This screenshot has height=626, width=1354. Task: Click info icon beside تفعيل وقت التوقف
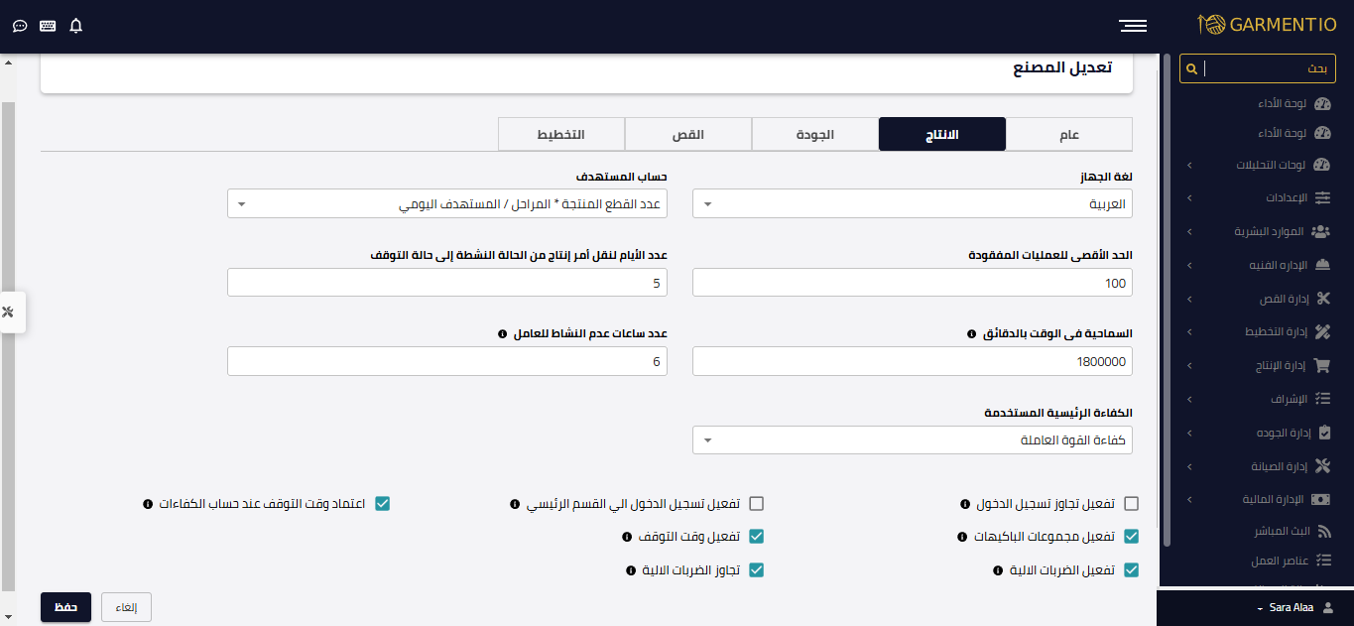[x=627, y=537]
